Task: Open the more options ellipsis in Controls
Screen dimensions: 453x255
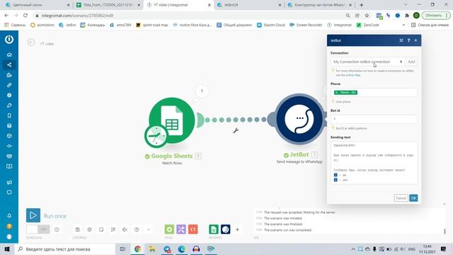Action: (149, 229)
